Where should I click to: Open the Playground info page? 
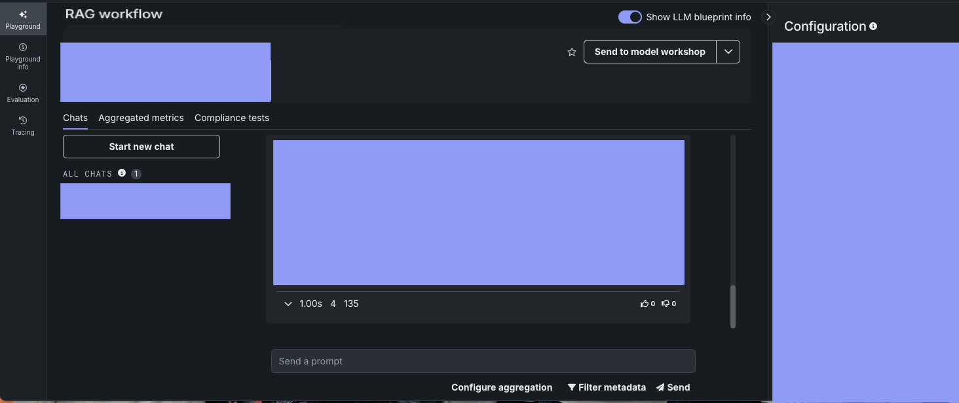click(23, 56)
